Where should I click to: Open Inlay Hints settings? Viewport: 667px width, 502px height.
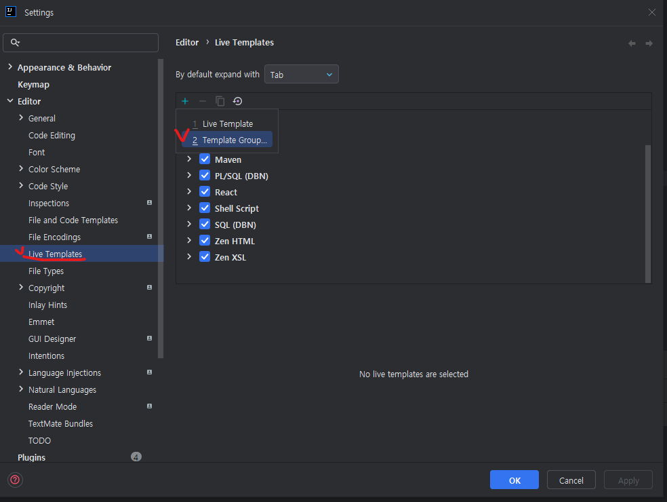tap(47, 305)
